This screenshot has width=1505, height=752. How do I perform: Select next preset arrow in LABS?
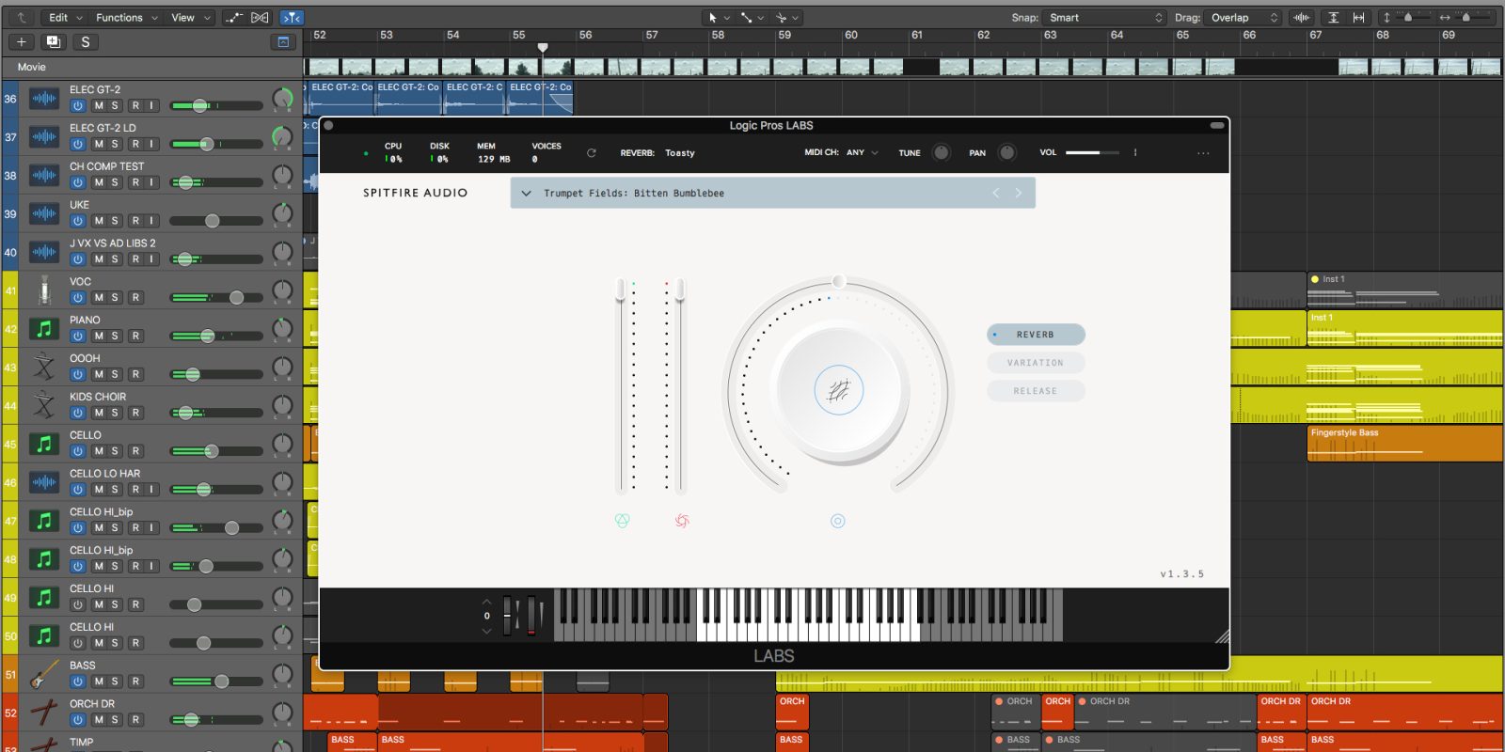1018,194
